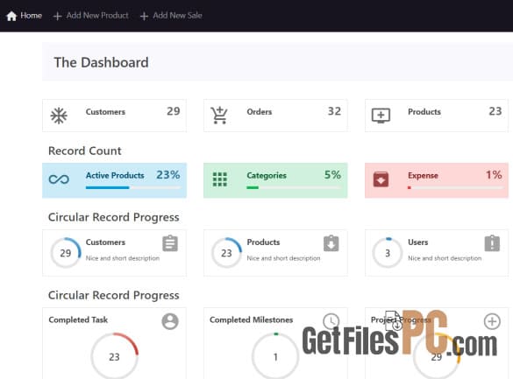Click the user avatar icon on Completed Task
513x379 pixels.
pos(170,321)
